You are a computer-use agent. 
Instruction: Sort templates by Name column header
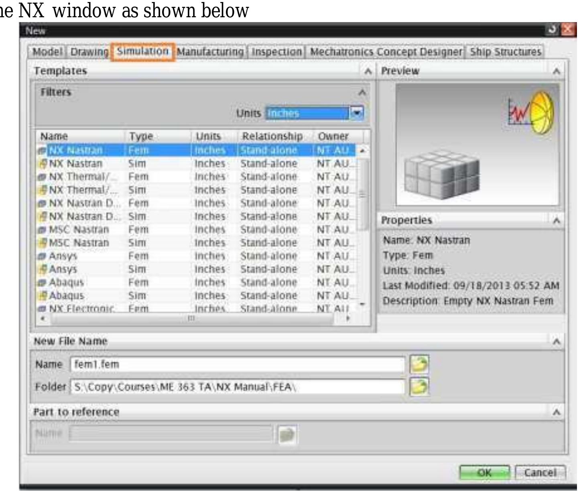[80, 136]
